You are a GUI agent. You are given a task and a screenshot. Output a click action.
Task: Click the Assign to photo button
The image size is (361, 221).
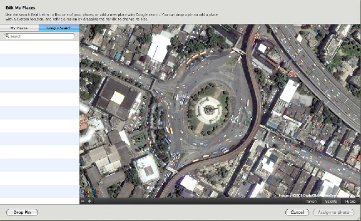tap(333, 212)
